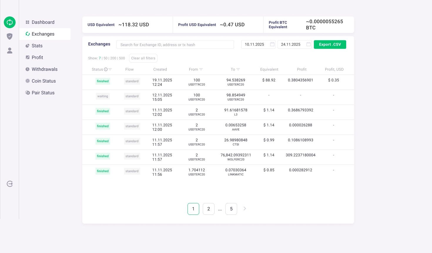Open the Coin Status section
This screenshot has height=253, width=432.
pyautogui.click(x=43, y=81)
